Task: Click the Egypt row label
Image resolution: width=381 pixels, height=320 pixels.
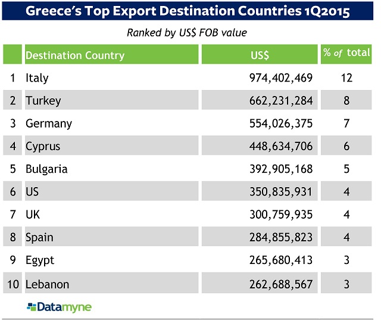Action: pyautogui.click(x=40, y=261)
